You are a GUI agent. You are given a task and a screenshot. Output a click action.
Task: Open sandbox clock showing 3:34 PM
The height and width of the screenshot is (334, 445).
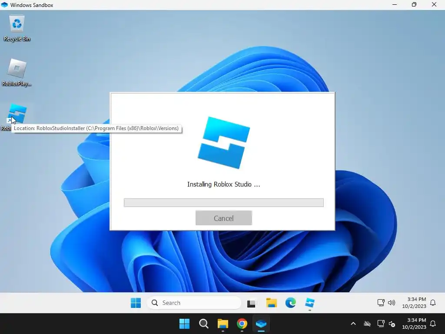coord(414,303)
